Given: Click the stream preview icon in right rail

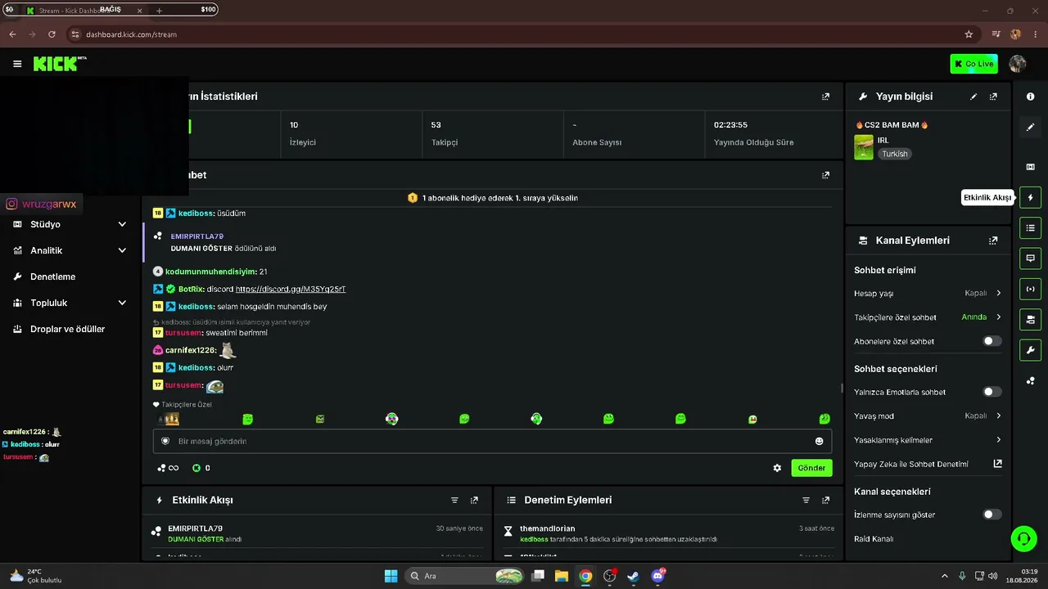Looking at the screenshot, I should (x=1030, y=167).
